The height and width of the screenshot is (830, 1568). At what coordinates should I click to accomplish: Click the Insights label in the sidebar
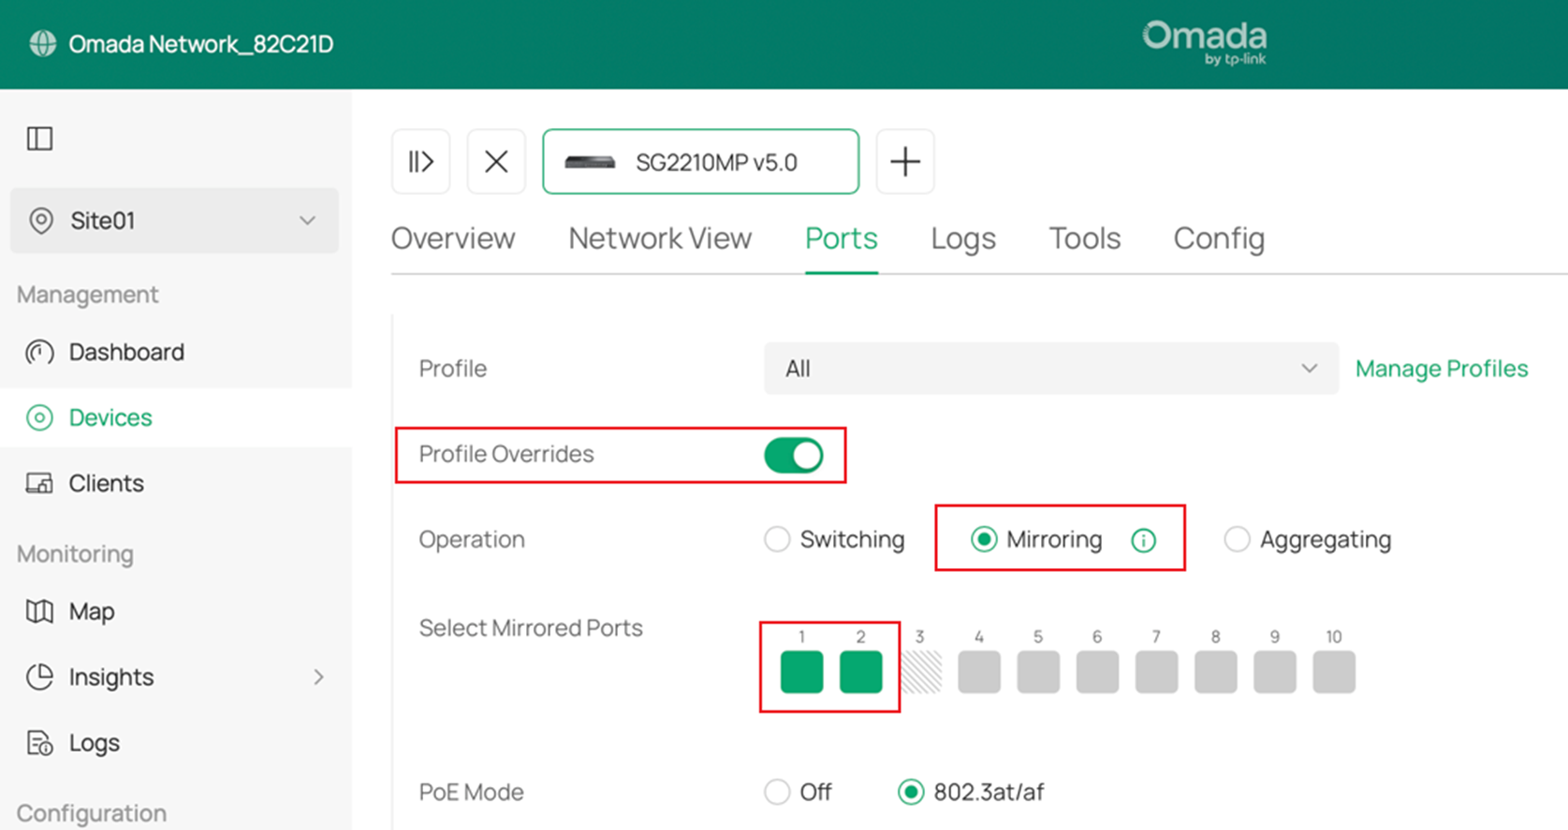(111, 677)
